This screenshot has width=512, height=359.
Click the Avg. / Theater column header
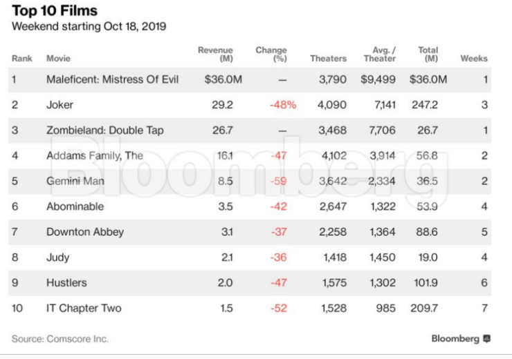point(379,55)
